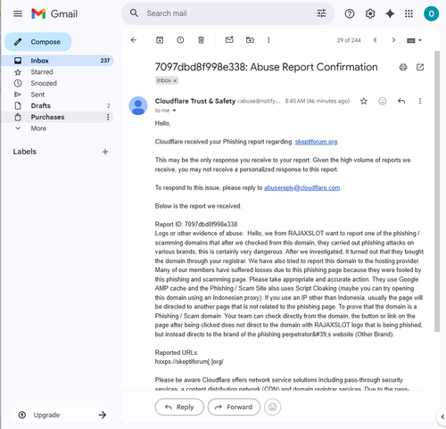Image resolution: width=446 pixels, height=429 pixels.
Task: Click the email subject heading
Action: click(266, 67)
